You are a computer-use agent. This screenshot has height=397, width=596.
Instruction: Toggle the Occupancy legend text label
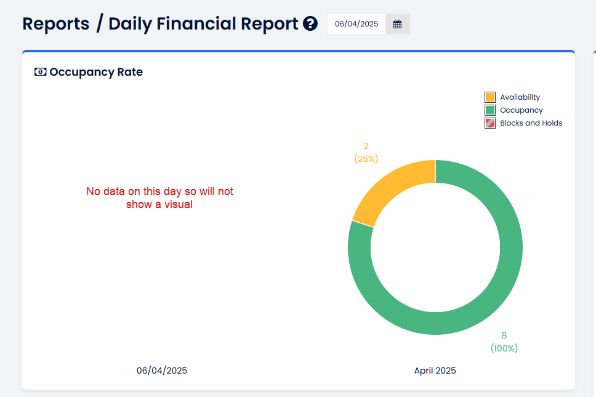point(521,110)
